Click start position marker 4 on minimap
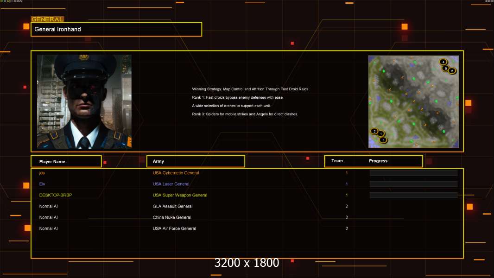The image size is (494, 278). point(443,62)
